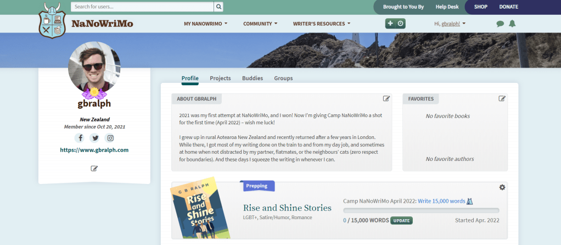Click the timer clock icon
The image size is (561, 245).
coord(400,24)
